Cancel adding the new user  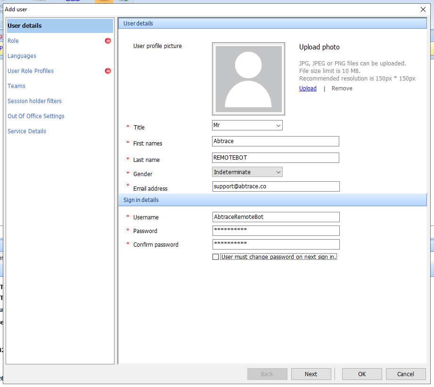pyautogui.click(x=406, y=374)
